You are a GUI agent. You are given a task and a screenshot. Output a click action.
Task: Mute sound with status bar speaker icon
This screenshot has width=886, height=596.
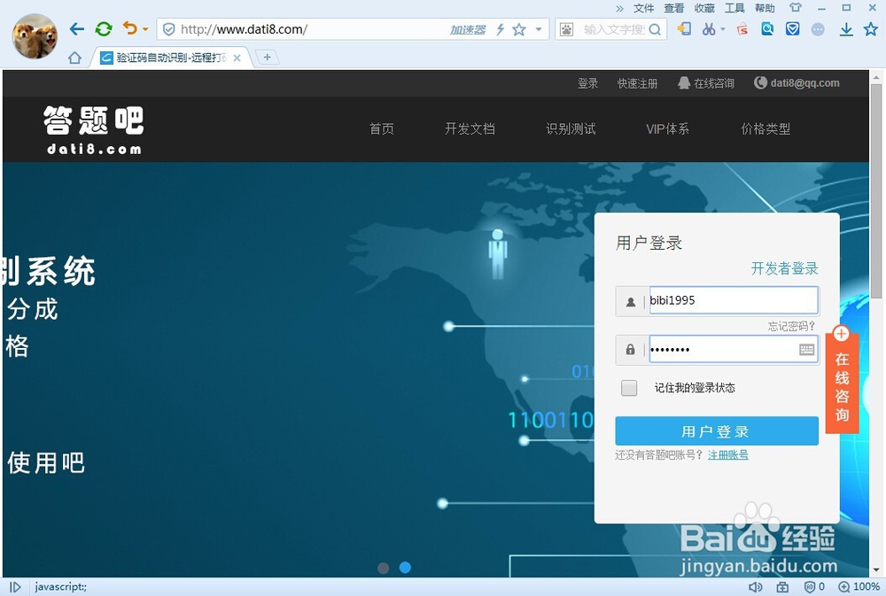pyautogui.click(x=755, y=587)
